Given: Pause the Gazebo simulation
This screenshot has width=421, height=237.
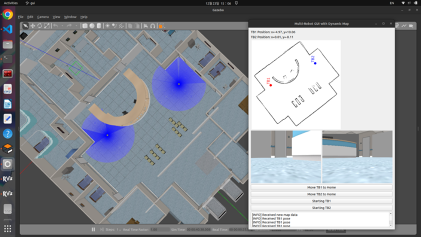Looking at the screenshot, I should pyautogui.click(x=93, y=230).
